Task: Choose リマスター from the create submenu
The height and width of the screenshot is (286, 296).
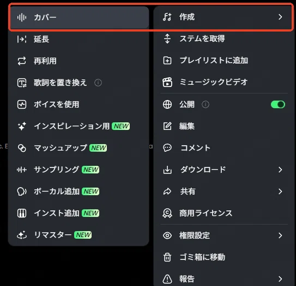Action: (78, 235)
